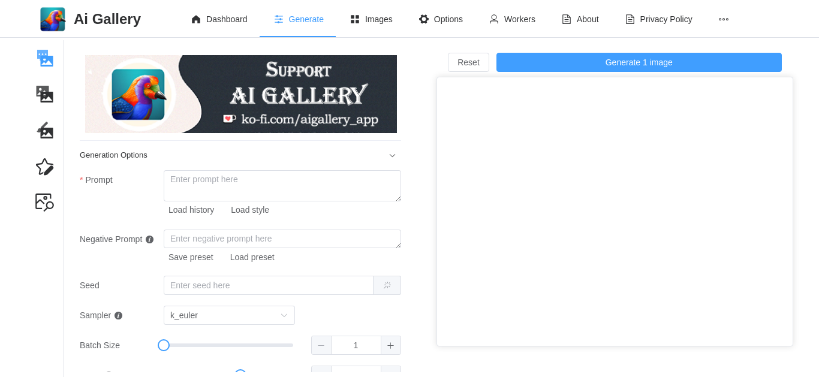Click the Negative Prompt info icon
Viewport: 819px width, 377px height.
[150, 239]
